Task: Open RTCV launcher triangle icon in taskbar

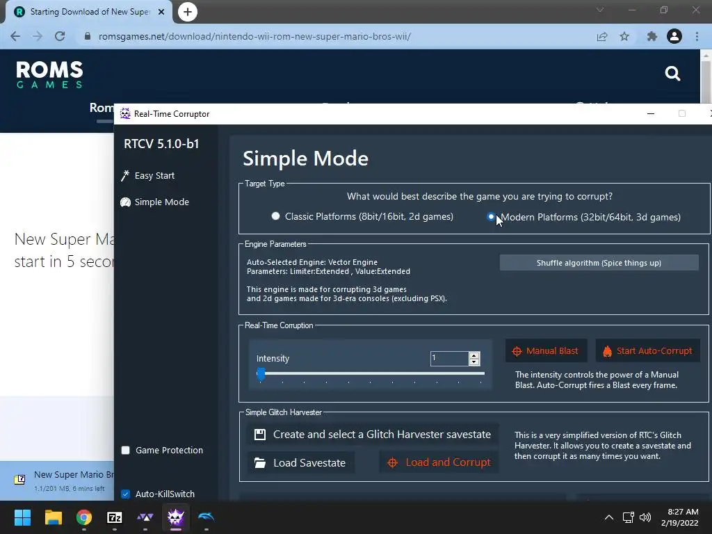Action: pos(145,517)
